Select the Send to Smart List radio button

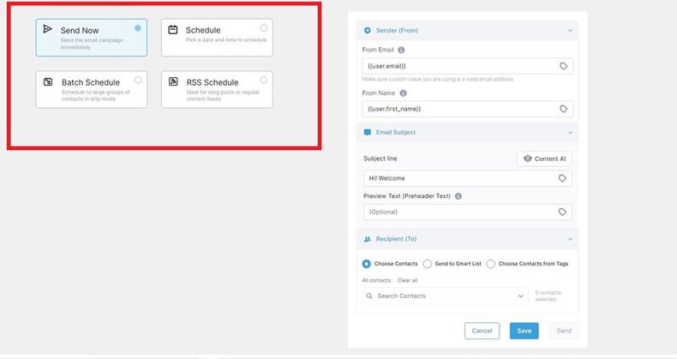[x=428, y=264]
